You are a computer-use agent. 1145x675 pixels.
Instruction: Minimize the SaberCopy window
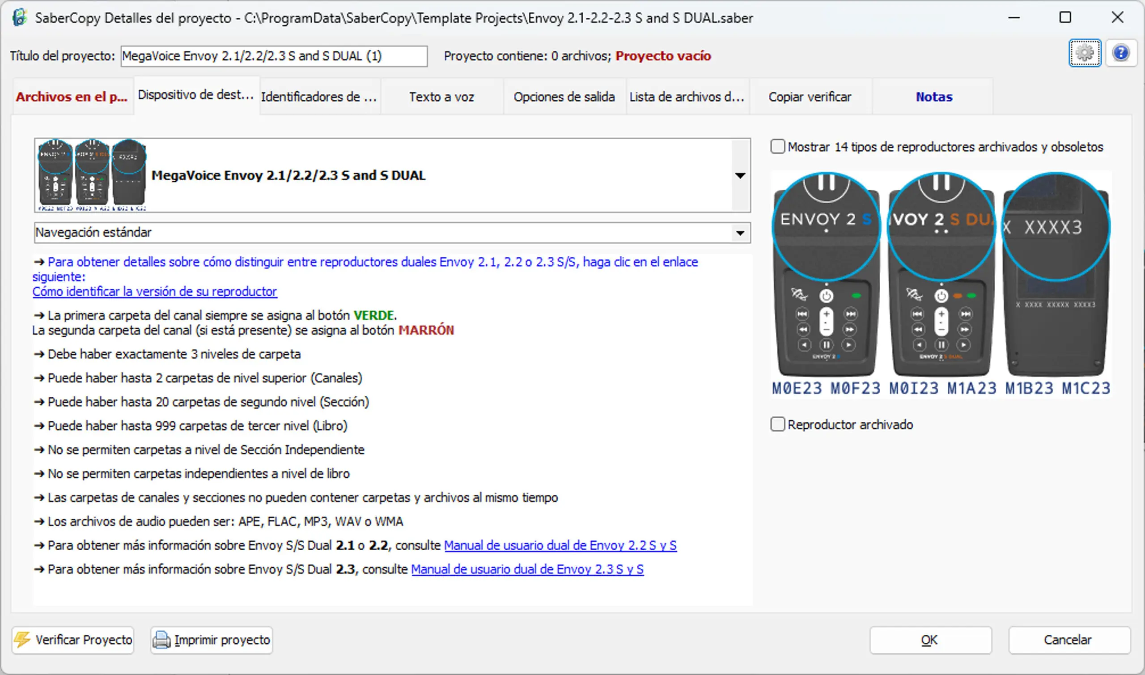tap(1014, 18)
